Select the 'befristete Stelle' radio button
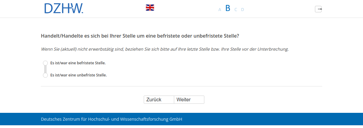This screenshot has height=128, width=363. tap(45, 63)
